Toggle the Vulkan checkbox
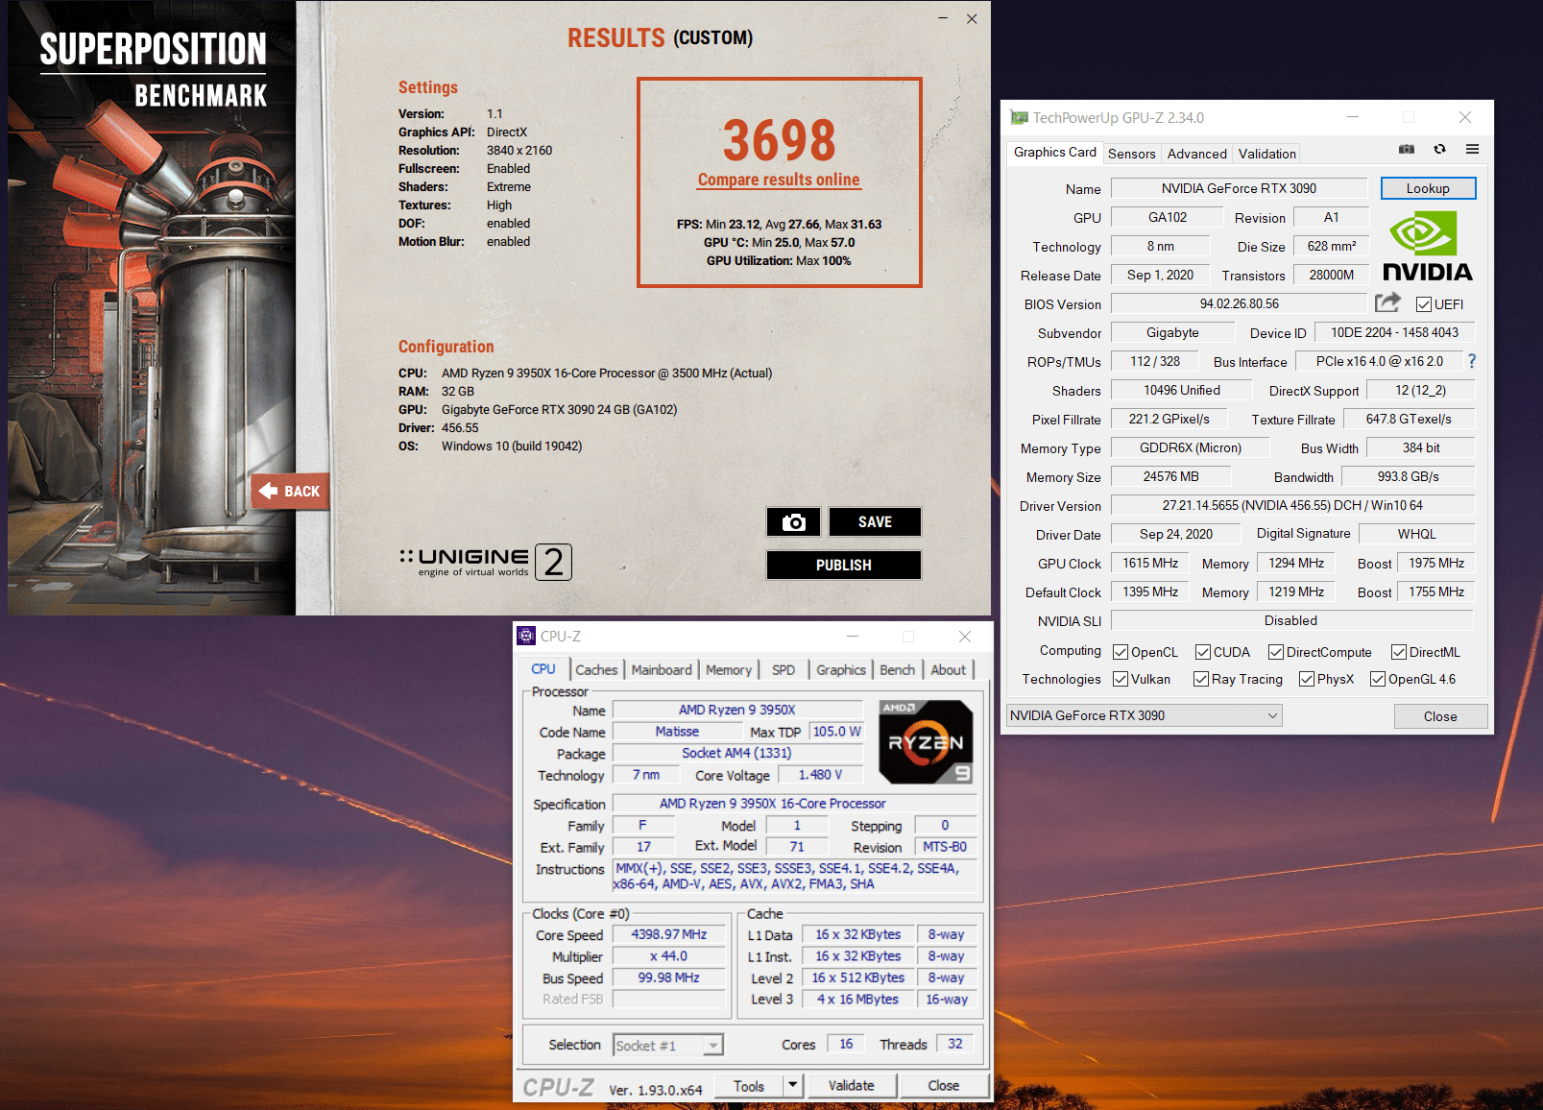 1121,679
